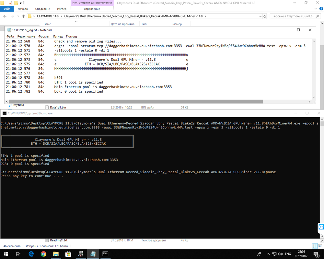Open the TeamViewer side panel tab
The image size is (324, 259).
coord(321,227)
